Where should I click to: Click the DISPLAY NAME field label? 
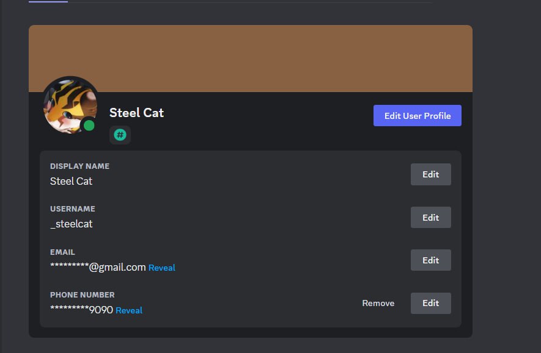pos(79,166)
